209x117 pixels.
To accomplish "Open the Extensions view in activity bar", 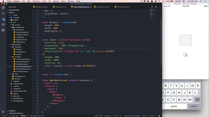I will coord(3,30).
